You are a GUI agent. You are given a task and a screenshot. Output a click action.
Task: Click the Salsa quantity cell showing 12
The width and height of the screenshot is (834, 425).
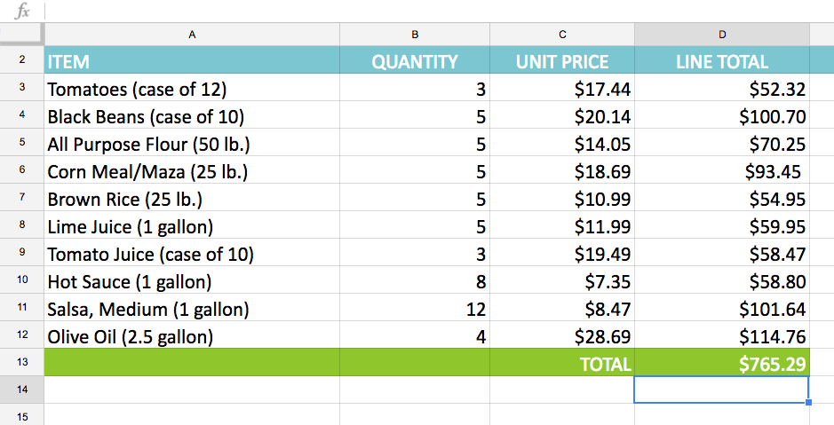click(x=414, y=309)
